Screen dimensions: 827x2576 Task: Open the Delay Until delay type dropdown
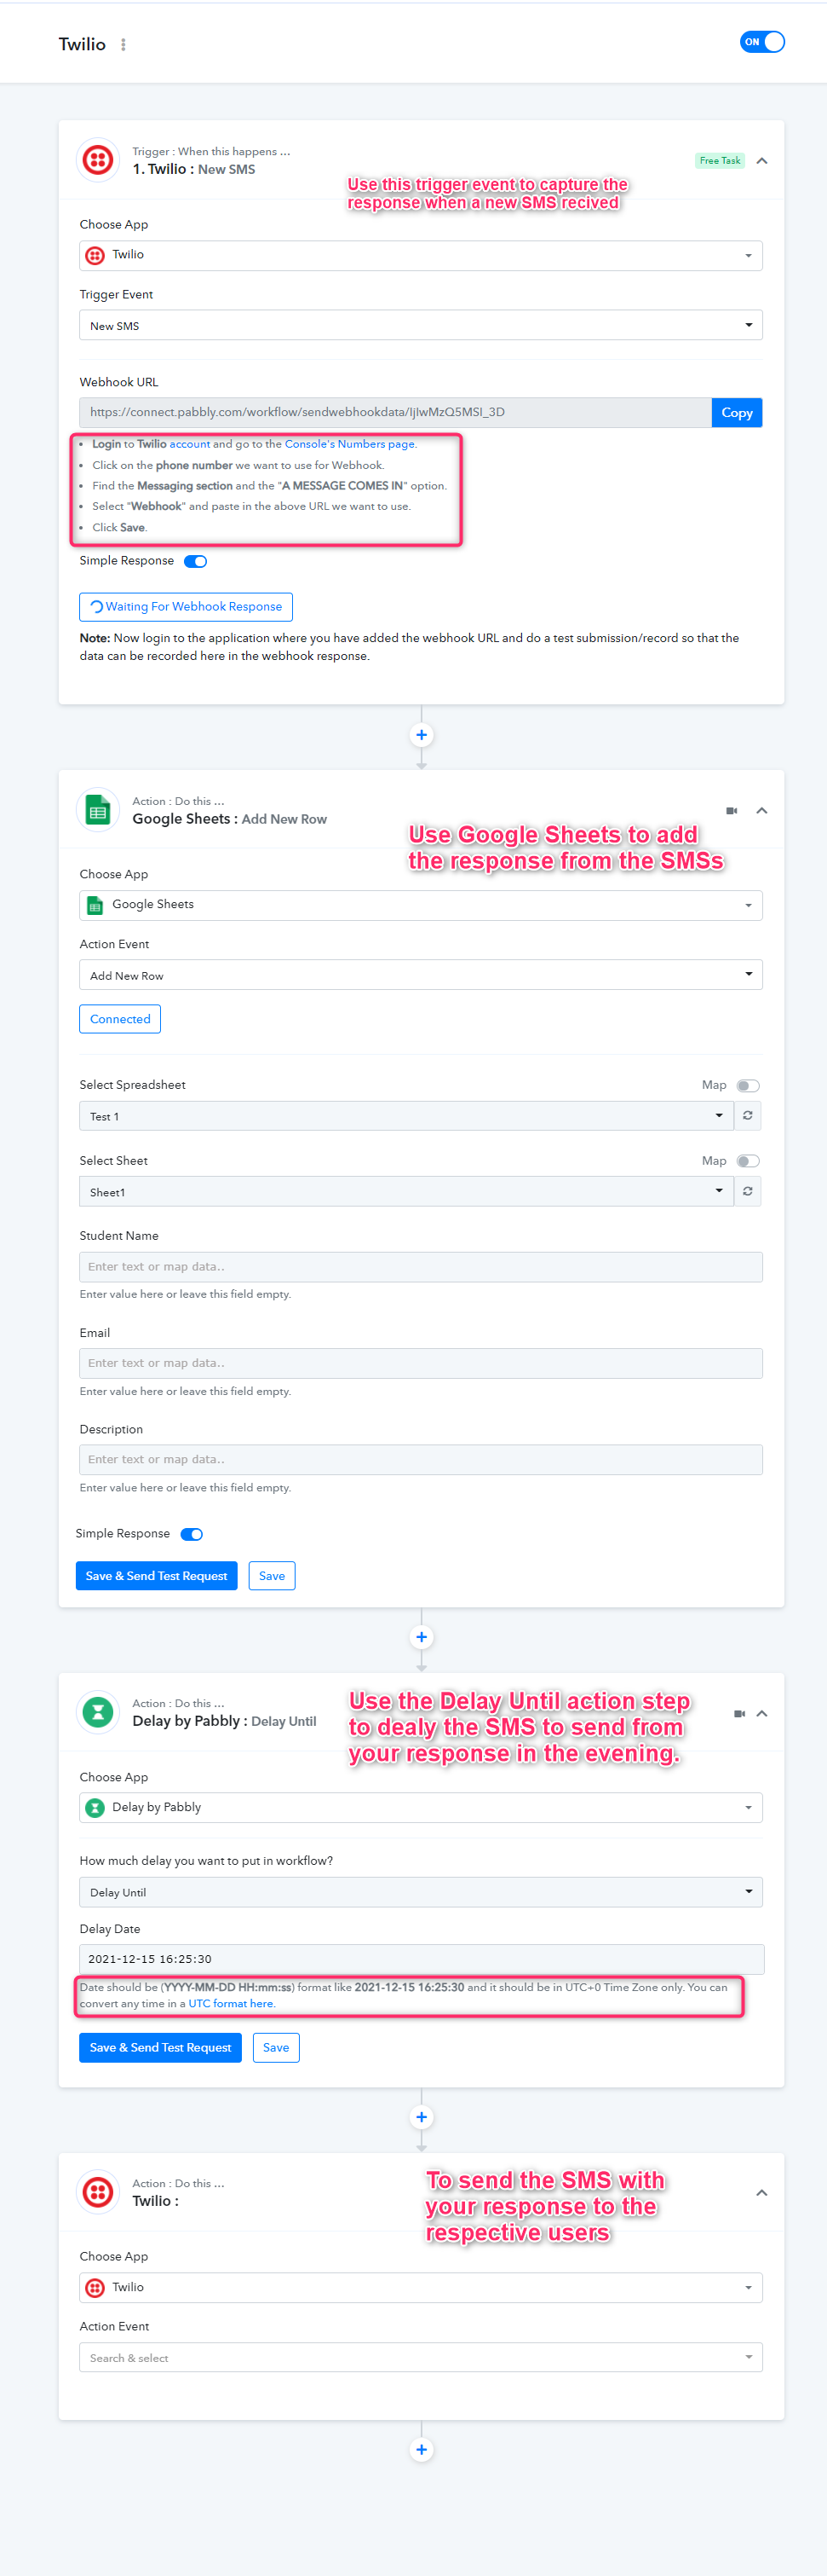point(421,1892)
